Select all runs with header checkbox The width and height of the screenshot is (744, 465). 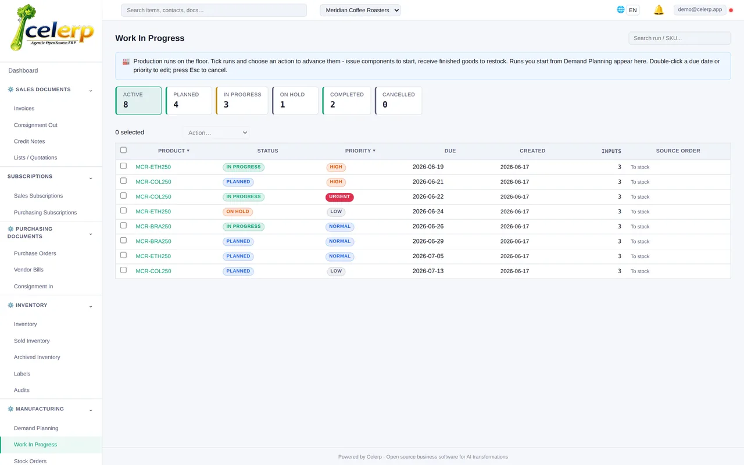click(x=123, y=150)
